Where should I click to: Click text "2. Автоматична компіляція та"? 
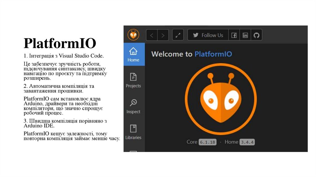pos(59,86)
